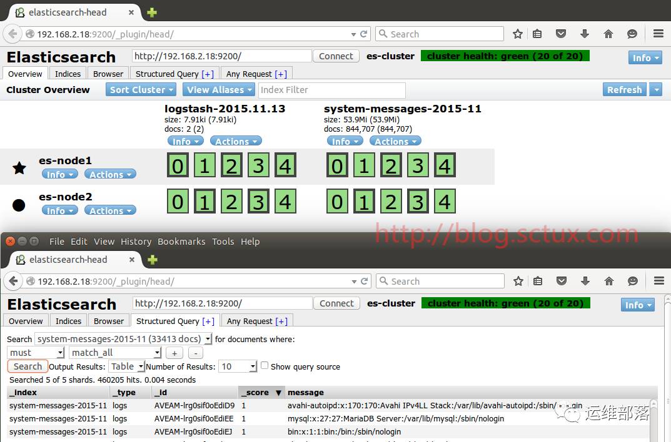671x442 pixels.
Task: Click the master star icon for es-node1
Action: tap(19, 168)
